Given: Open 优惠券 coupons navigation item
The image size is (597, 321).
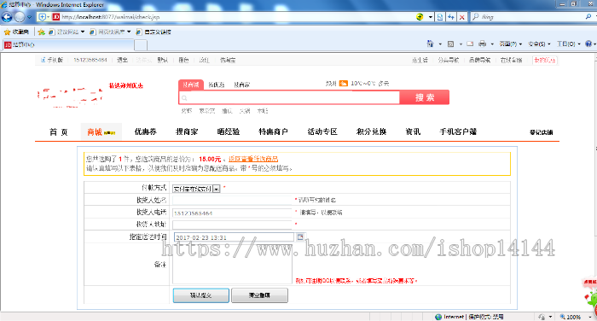Looking at the screenshot, I should click(x=146, y=131).
